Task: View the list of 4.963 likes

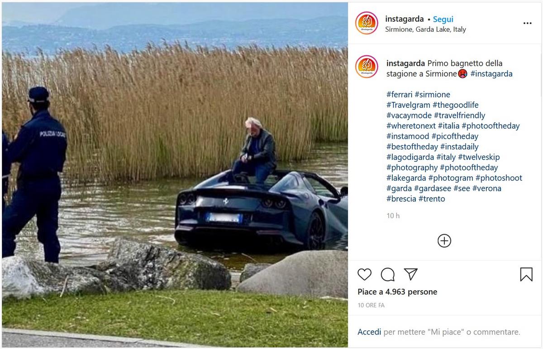Action: tap(397, 292)
